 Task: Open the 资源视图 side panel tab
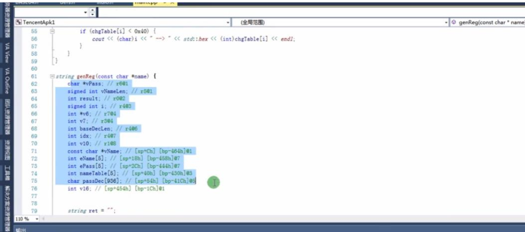[x=7, y=150]
